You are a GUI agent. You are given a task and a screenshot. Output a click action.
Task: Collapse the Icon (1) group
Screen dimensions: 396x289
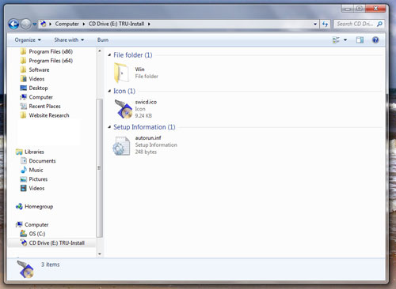109,91
